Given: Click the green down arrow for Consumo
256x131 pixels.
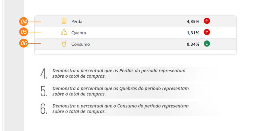Looking at the screenshot, I should [207, 44].
